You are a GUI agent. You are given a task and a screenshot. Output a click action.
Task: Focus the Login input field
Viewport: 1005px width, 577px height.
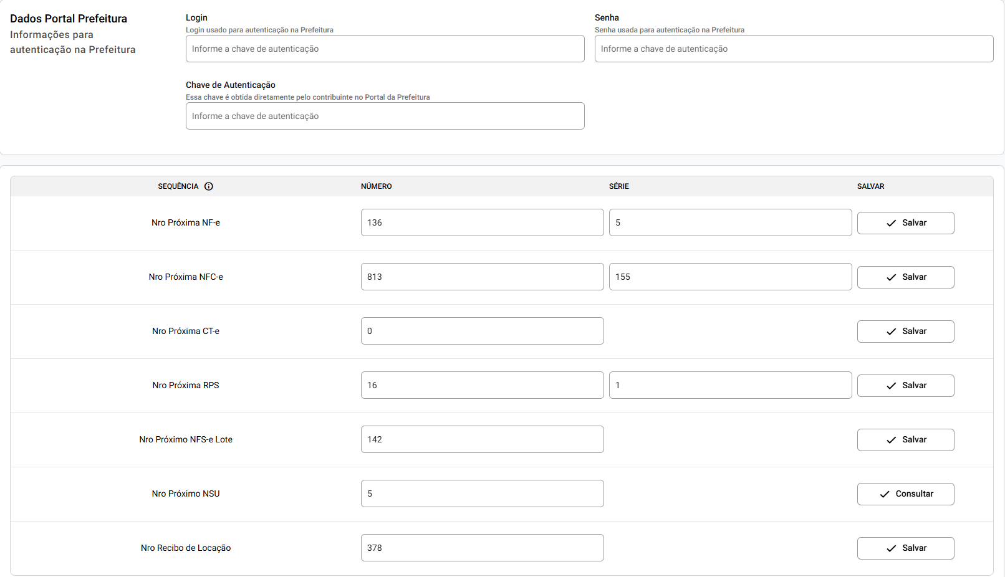385,49
